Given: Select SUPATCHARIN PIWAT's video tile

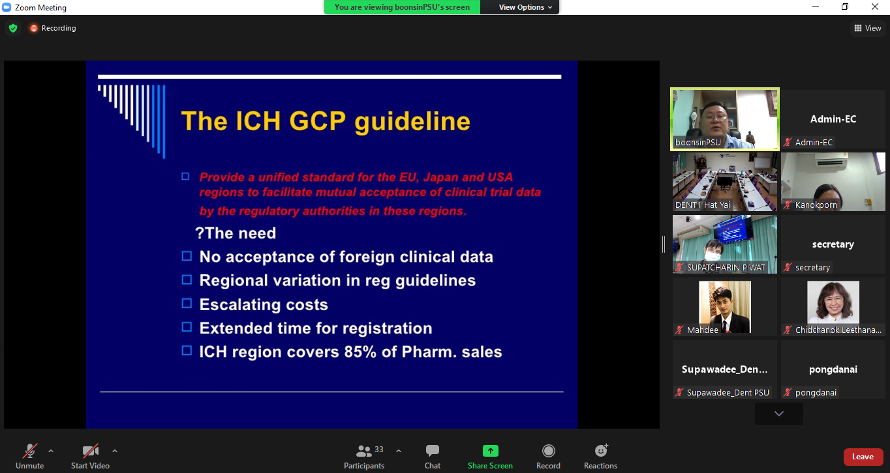Looking at the screenshot, I should [725, 244].
